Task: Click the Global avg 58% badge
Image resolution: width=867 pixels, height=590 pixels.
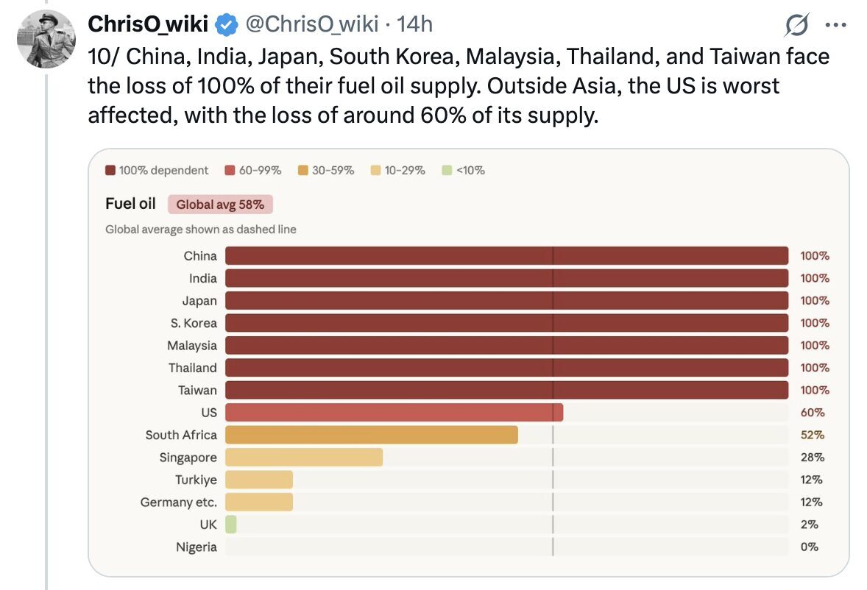Action: [220, 205]
